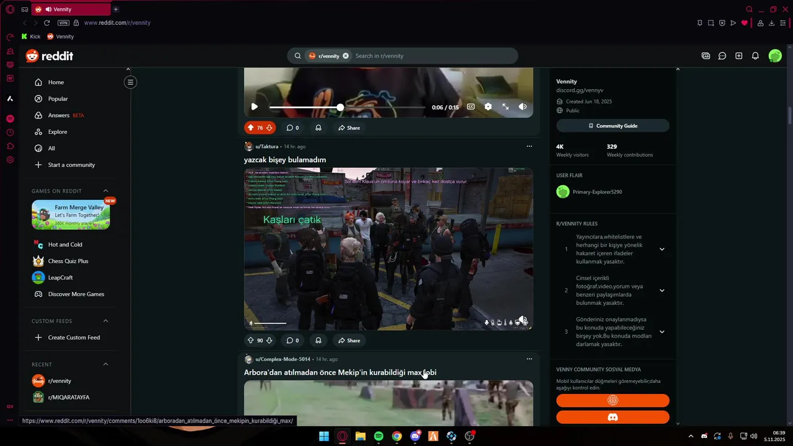793x446 pixels.
Task: Open video settings gear on top video
Action: tap(488, 107)
